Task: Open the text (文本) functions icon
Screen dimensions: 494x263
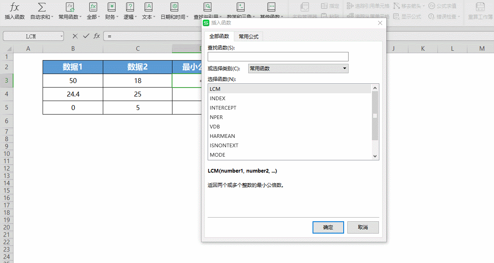Action: tap(148, 7)
